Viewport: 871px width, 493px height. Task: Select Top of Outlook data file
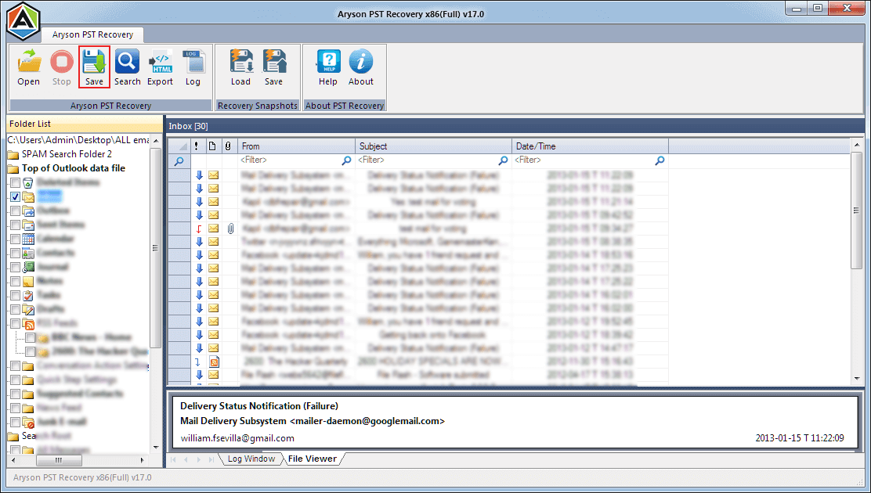coord(74,168)
